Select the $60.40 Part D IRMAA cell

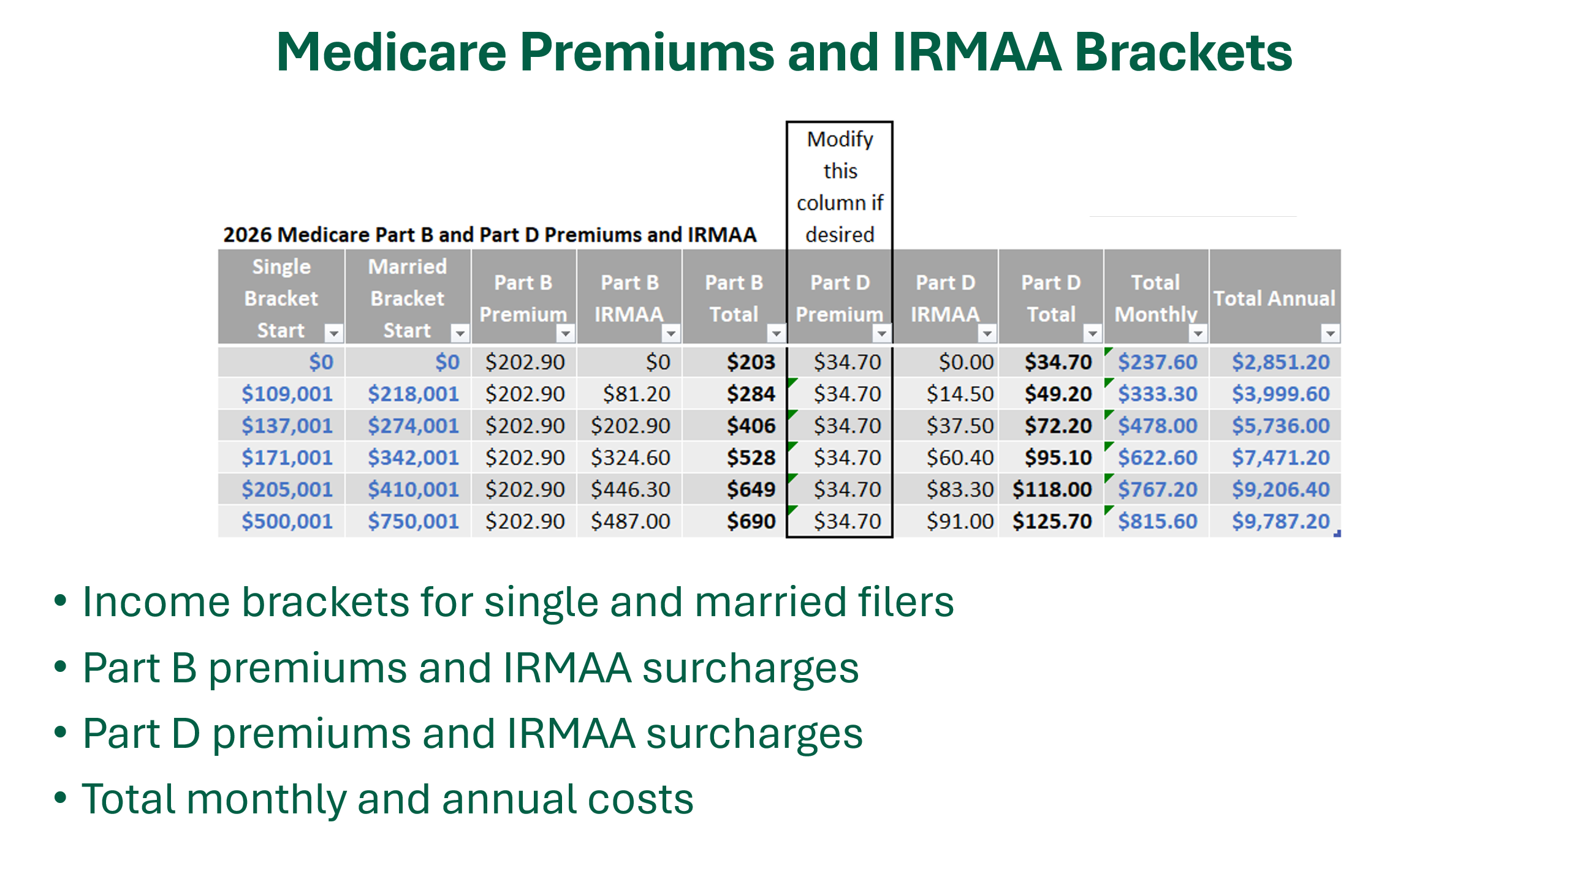(x=960, y=458)
